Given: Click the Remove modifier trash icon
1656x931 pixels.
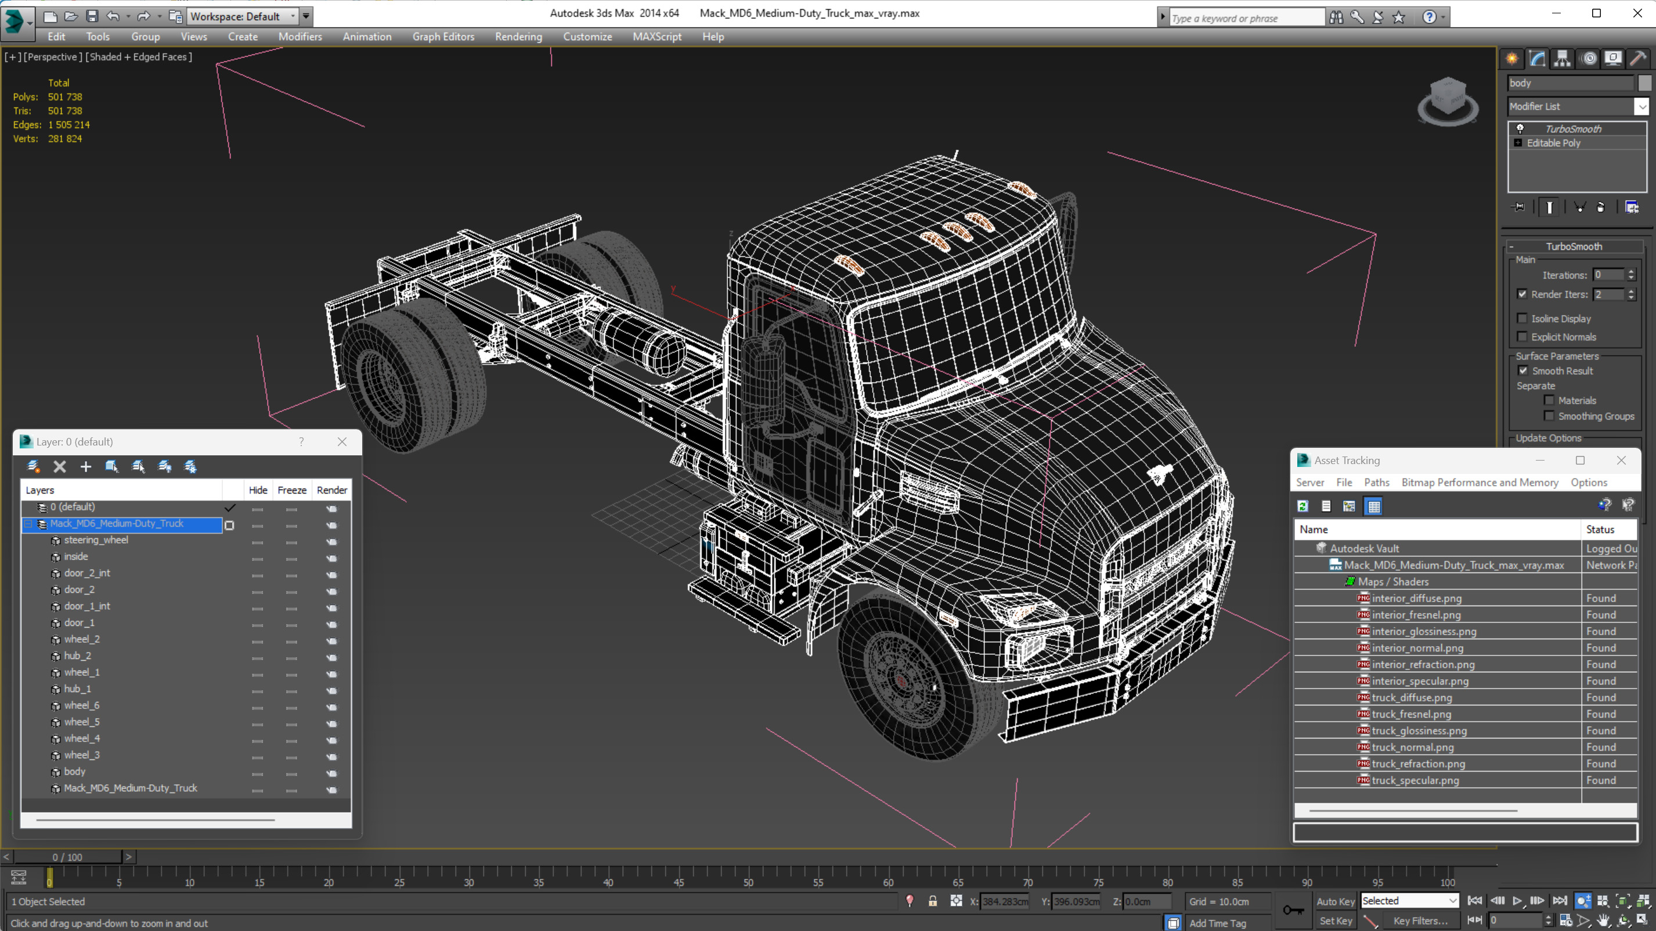Looking at the screenshot, I should click(x=1601, y=207).
